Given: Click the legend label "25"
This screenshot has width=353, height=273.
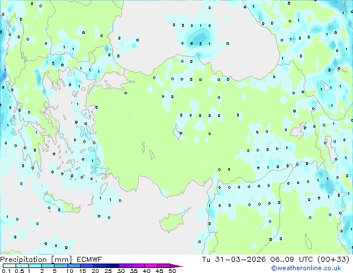Looking at the screenshot, I should (108, 271).
